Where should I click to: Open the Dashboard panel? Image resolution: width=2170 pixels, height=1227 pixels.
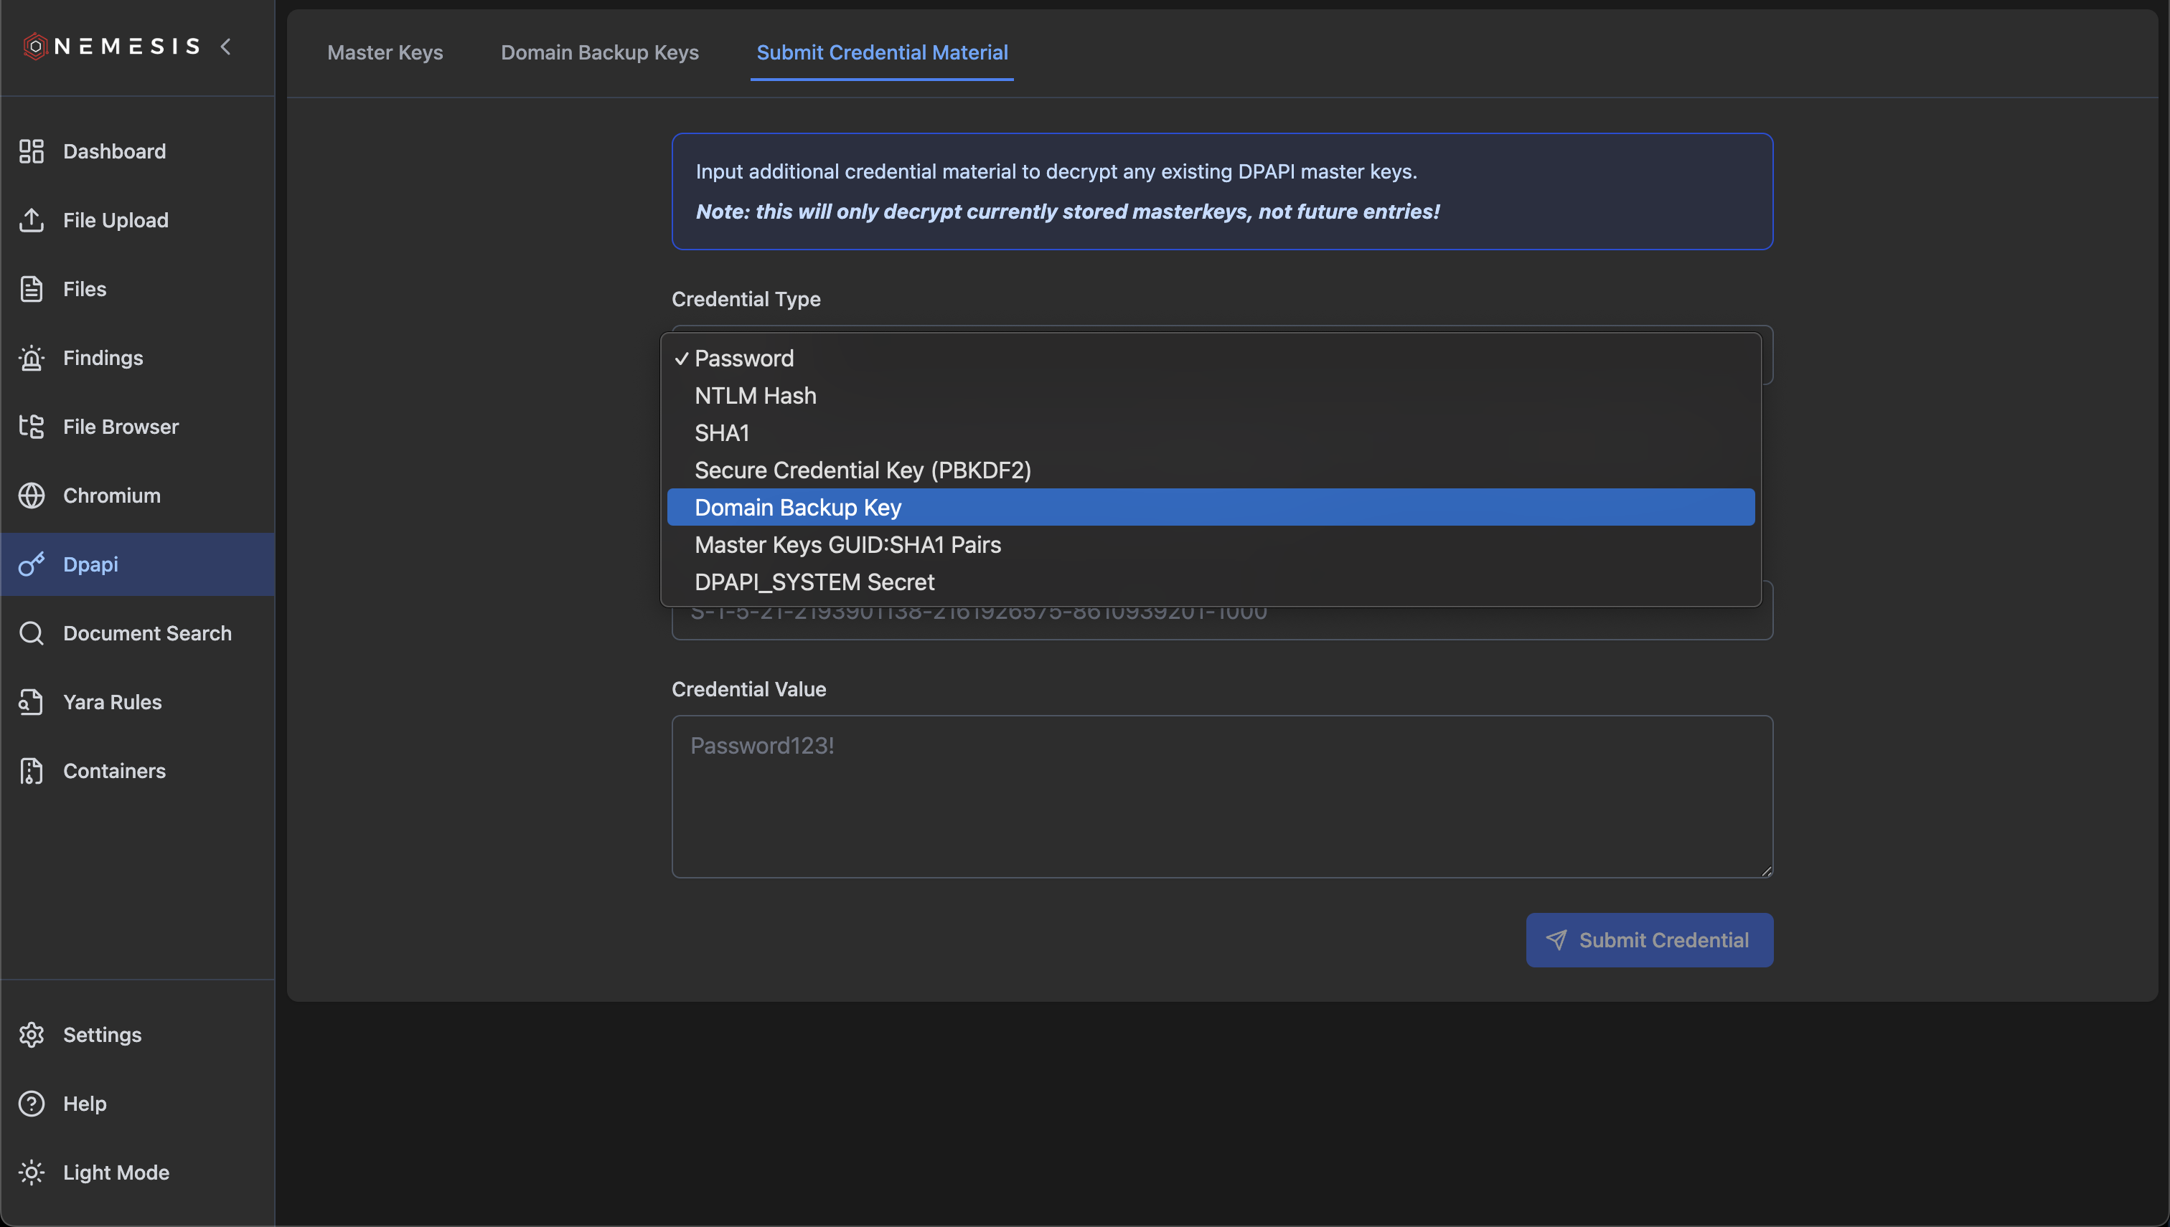pyautogui.click(x=114, y=151)
